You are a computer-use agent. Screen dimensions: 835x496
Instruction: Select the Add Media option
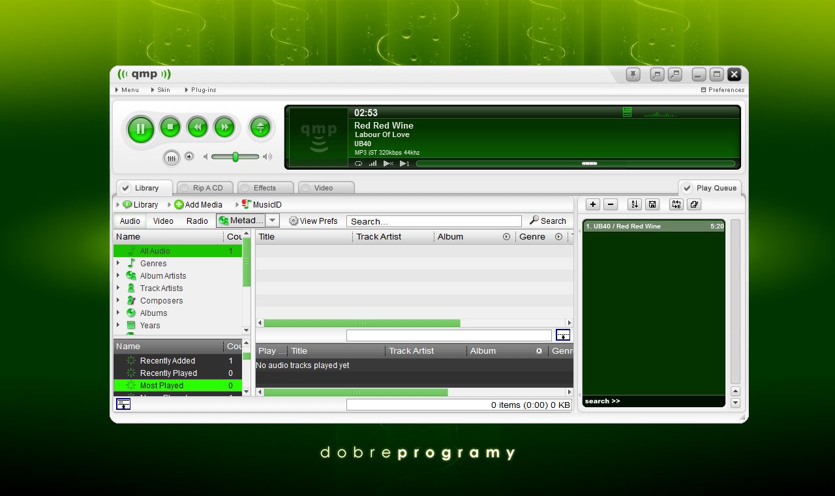tap(198, 204)
